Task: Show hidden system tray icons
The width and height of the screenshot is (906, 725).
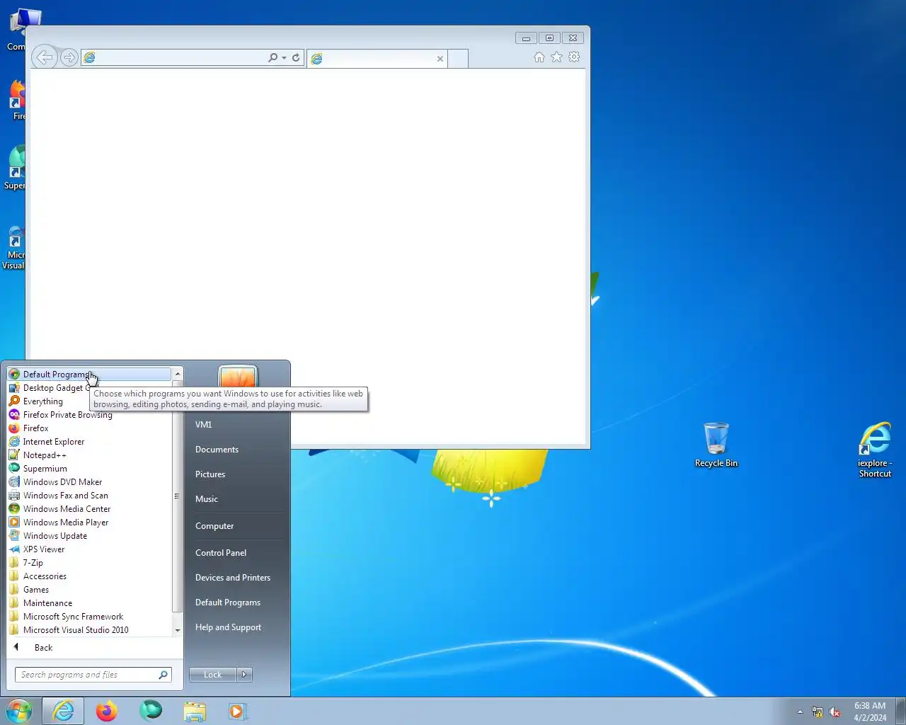Action: (x=800, y=712)
